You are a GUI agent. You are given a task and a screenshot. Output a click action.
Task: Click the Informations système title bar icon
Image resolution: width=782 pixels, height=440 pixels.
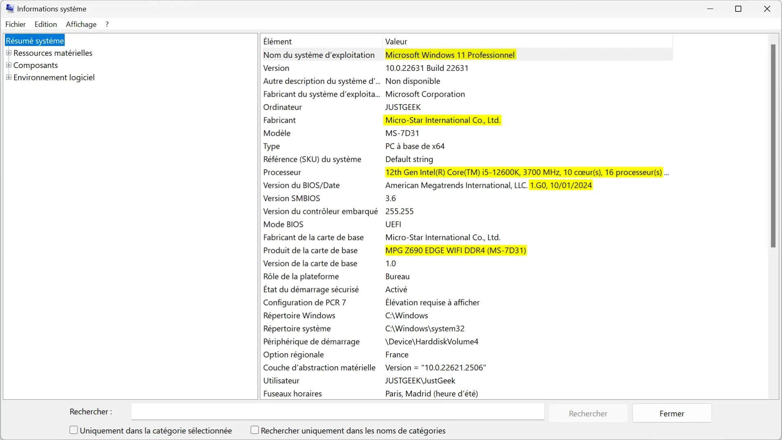10,9
